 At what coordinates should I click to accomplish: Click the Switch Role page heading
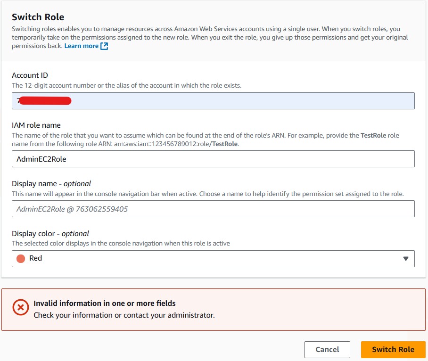(38, 17)
